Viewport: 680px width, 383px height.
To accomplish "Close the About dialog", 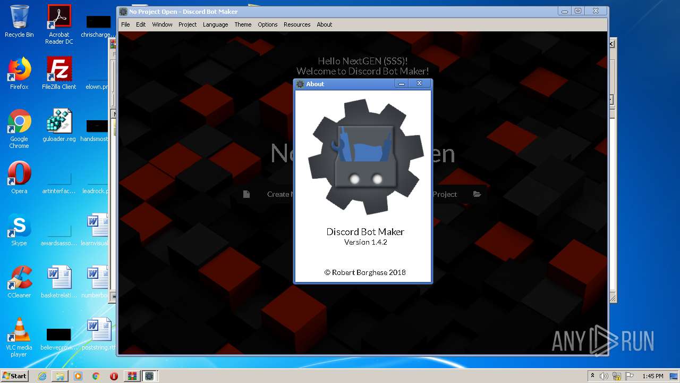I will pos(419,84).
